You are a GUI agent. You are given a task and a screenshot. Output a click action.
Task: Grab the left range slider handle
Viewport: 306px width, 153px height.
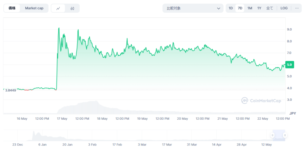coord(272,135)
